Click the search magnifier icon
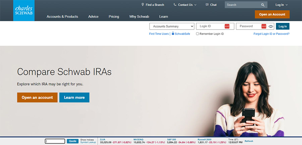Image resolution: width=302 pixels, height=145 pixels. (x=263, y=5)
